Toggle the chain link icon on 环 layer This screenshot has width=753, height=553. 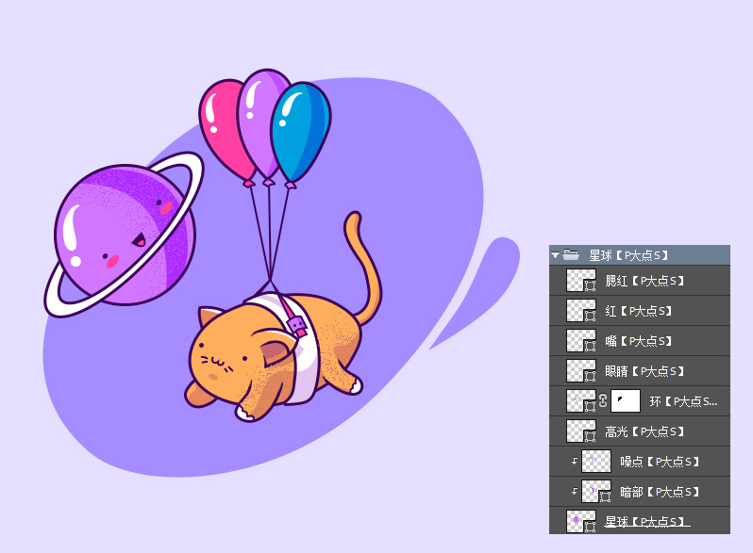tap(603, 401)
